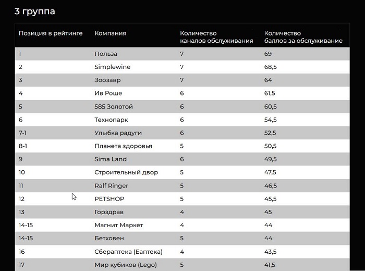
Task: Click the 'Количество каналов обслуживания' header
Action: [x=216, y=37]
